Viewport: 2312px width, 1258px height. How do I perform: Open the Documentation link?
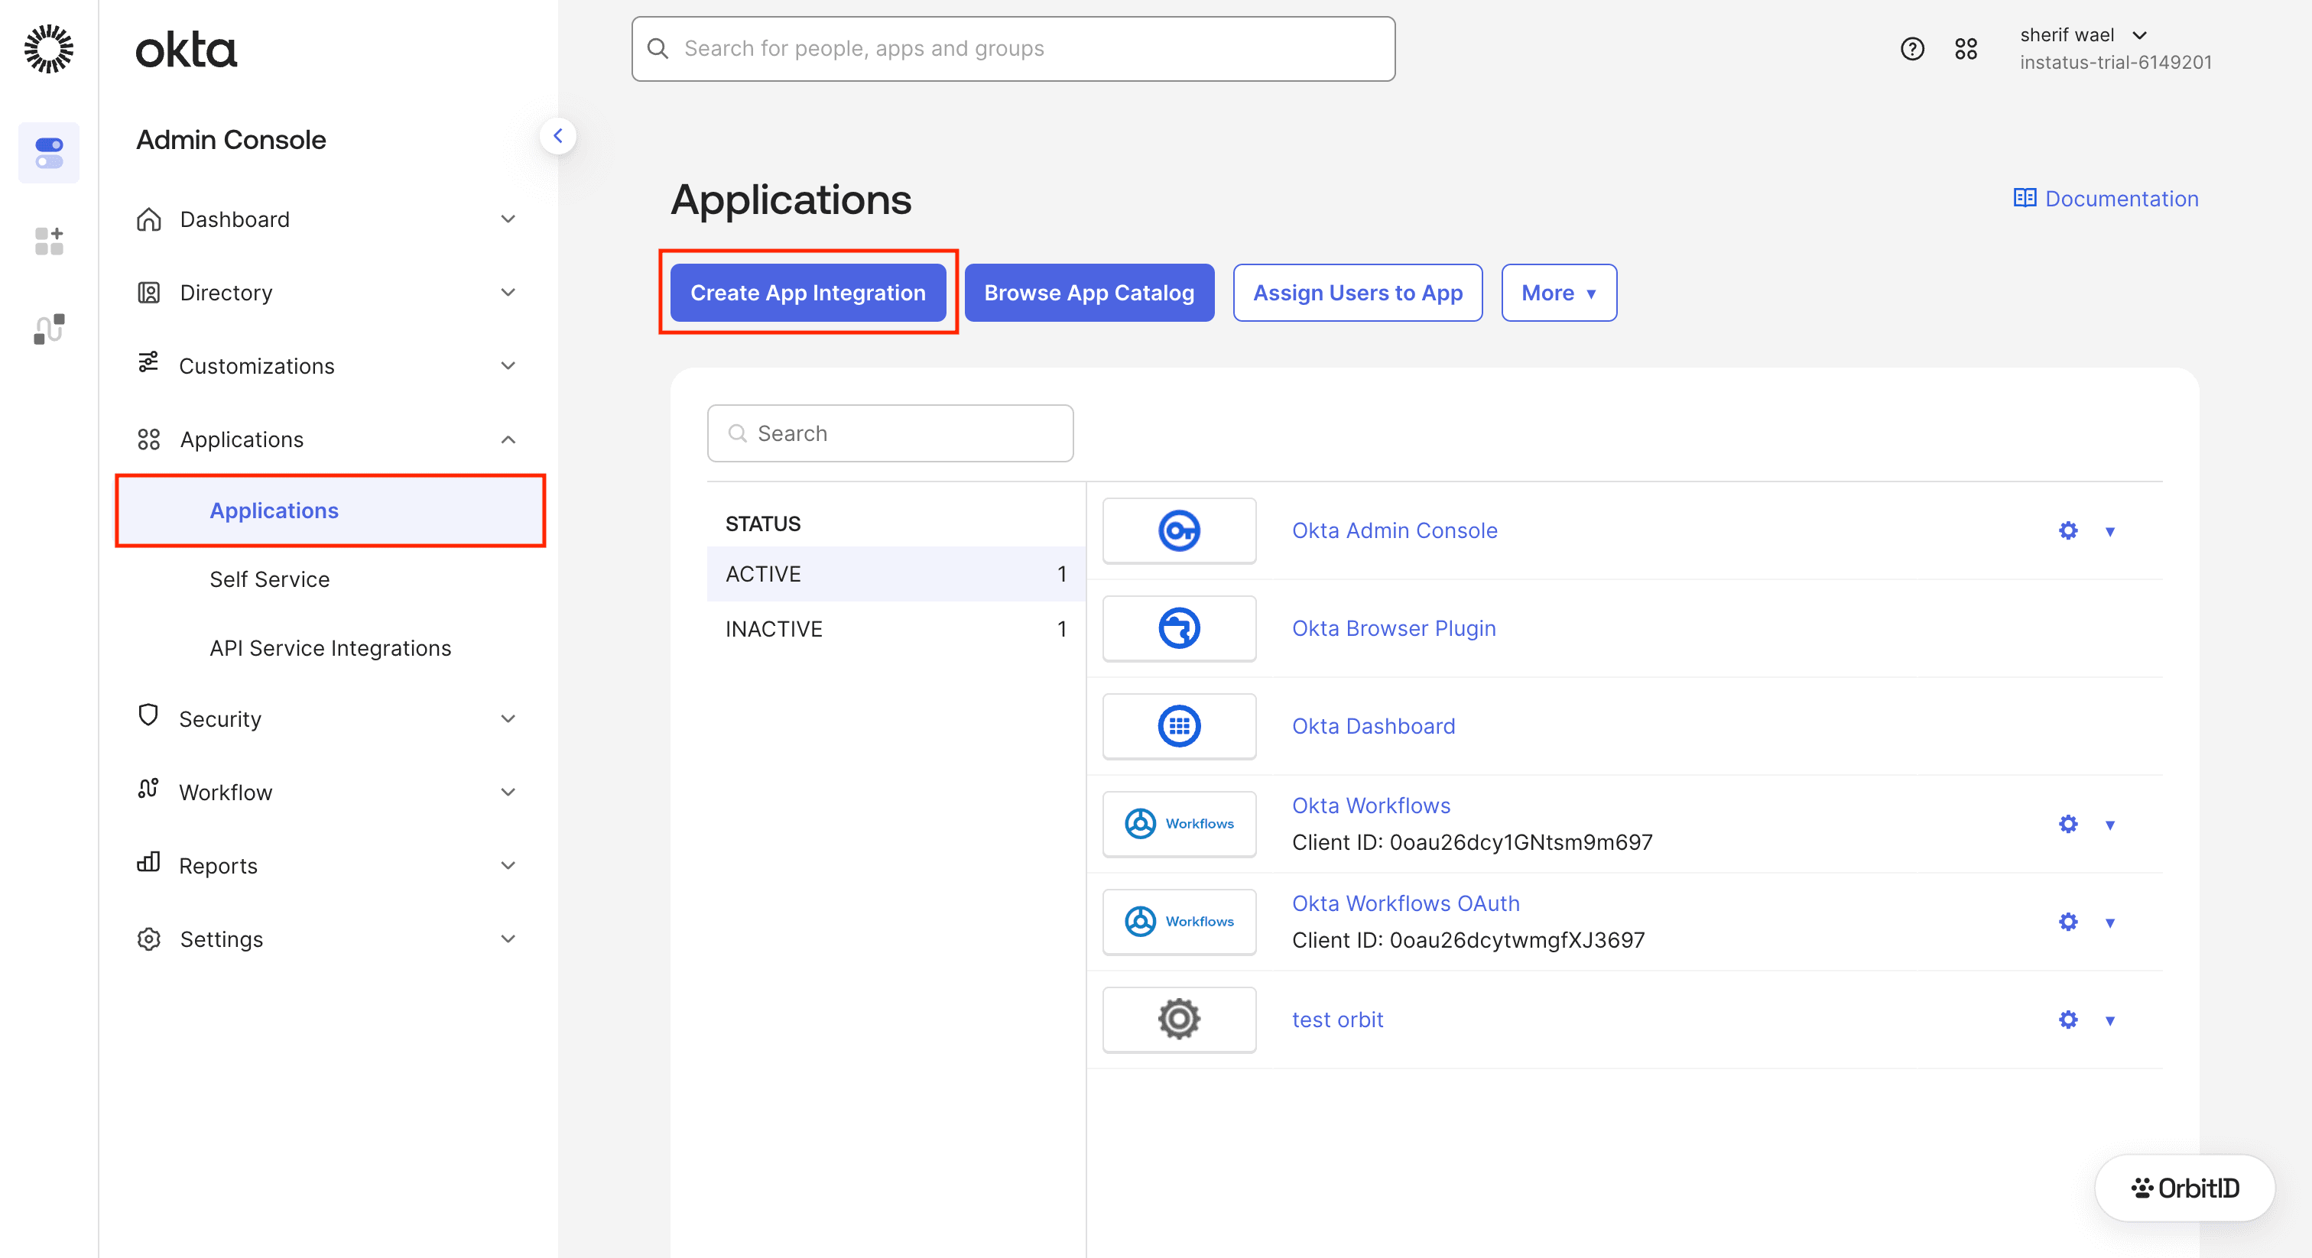pos(2106,198)
